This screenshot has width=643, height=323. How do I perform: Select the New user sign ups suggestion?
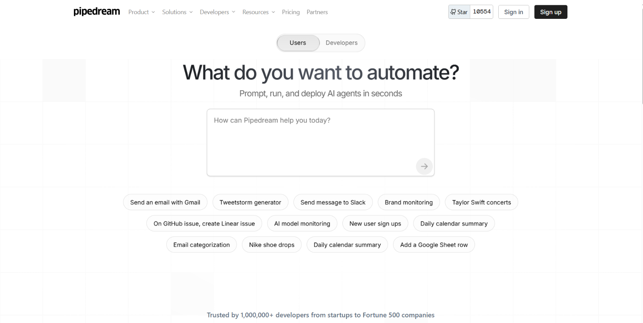tap(375, 223)
